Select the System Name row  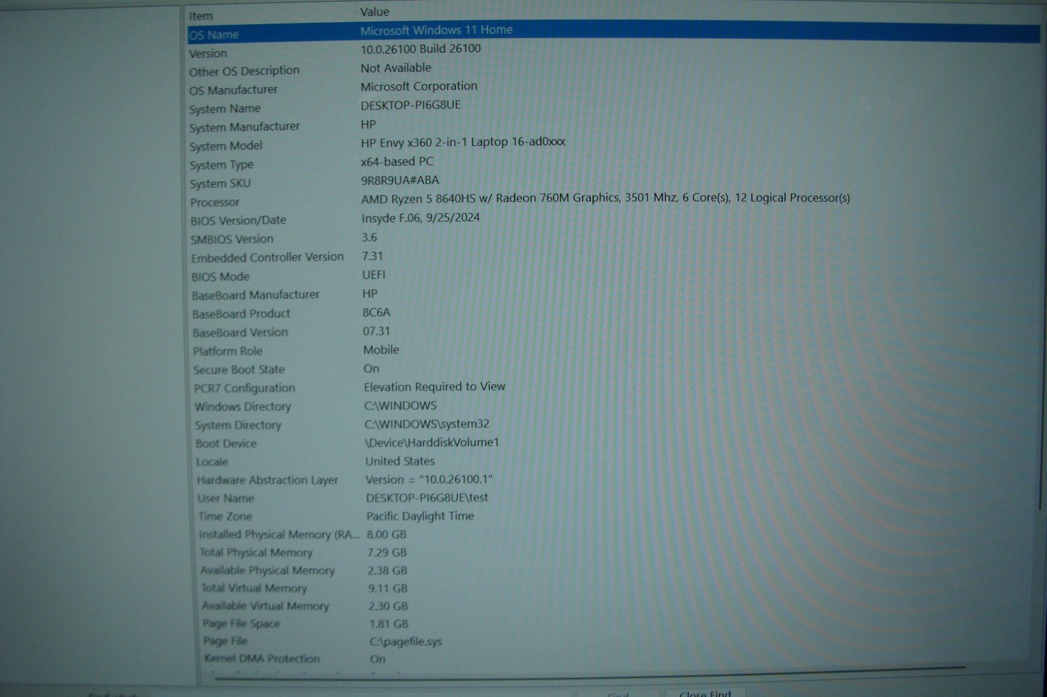point(225,109)
